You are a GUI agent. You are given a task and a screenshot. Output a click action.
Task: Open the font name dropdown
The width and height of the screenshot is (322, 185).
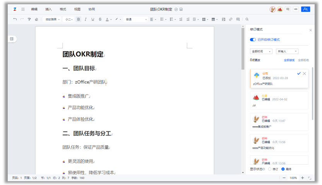point(52,19)
